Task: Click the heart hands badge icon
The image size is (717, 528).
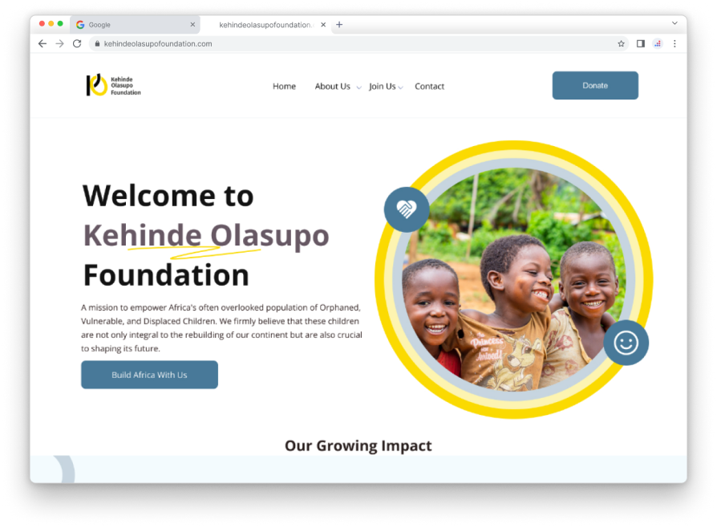Action: (407, 209)
